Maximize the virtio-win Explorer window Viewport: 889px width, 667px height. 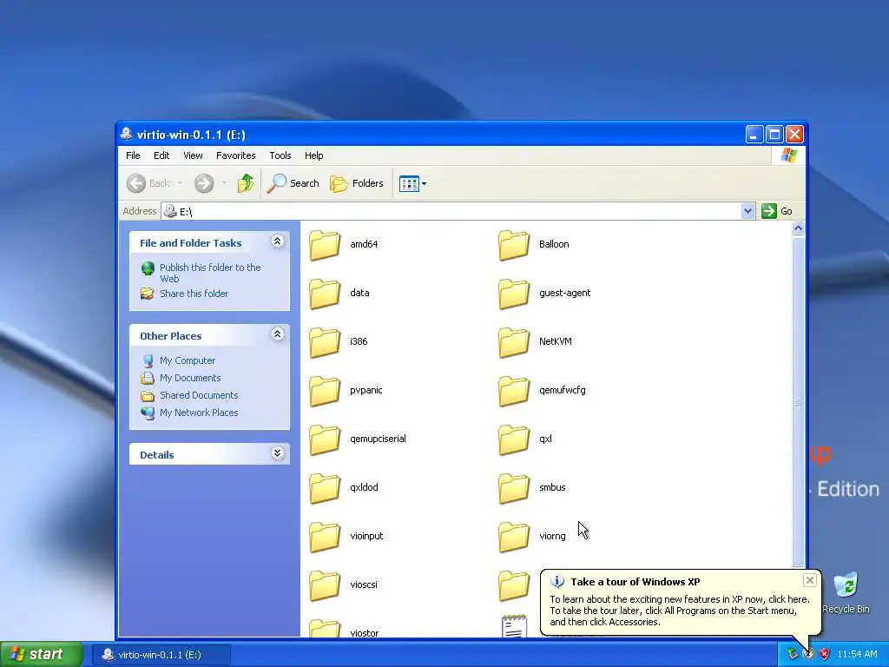[x=774, y=135]
